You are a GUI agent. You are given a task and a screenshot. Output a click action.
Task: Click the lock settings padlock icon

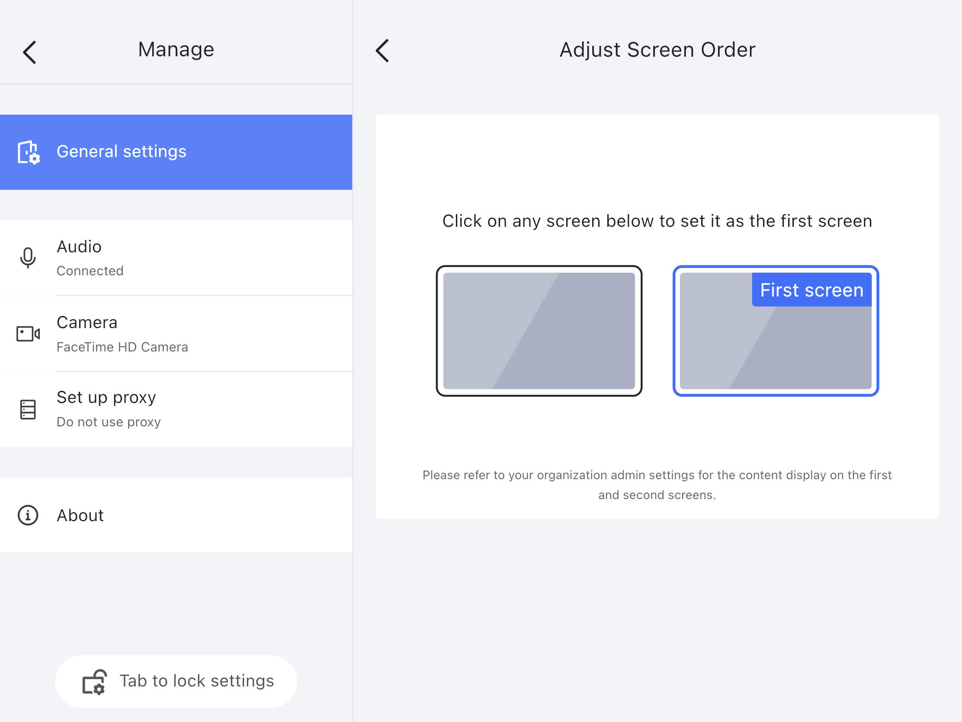(94, 682)
